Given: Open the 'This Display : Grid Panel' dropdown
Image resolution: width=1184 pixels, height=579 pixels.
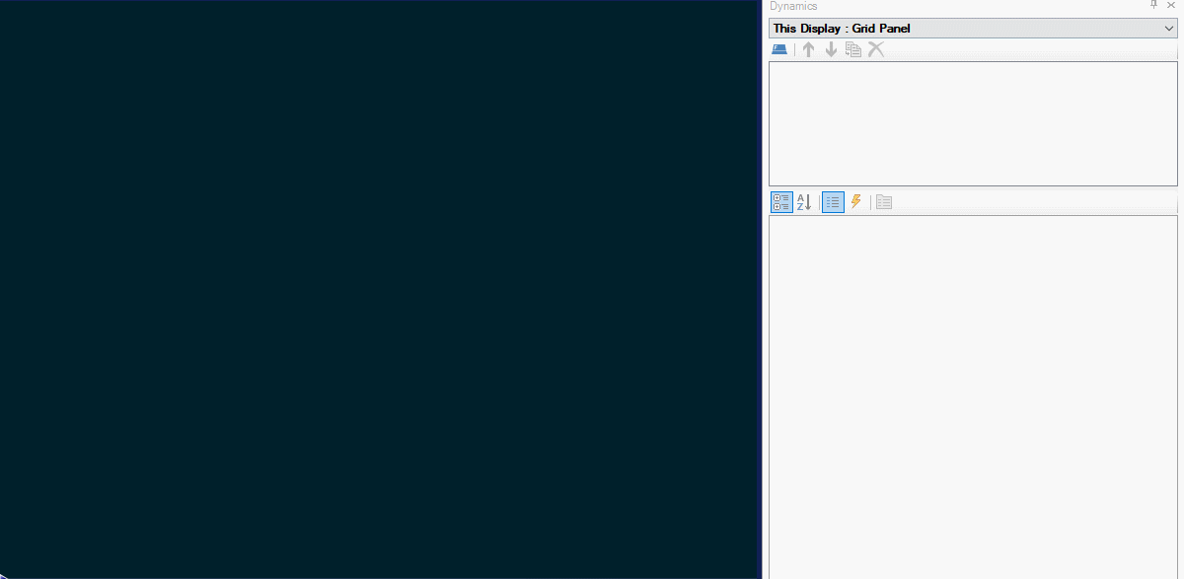Looking at the screenshot, I should pyautogui.click(x=973, y=29).
